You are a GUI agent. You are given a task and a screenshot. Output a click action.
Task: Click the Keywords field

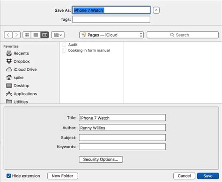tap(122, 147)
